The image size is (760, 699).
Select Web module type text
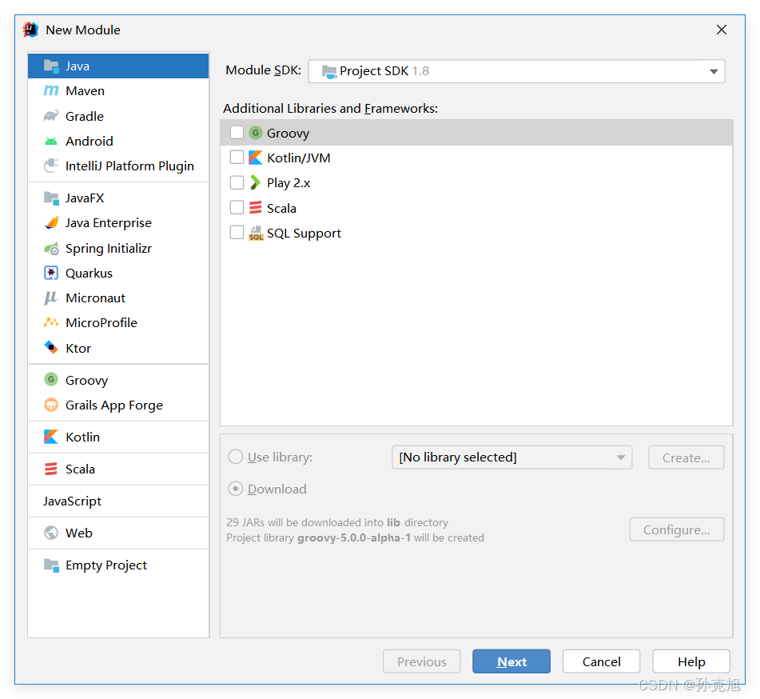[x=78, y=533]
